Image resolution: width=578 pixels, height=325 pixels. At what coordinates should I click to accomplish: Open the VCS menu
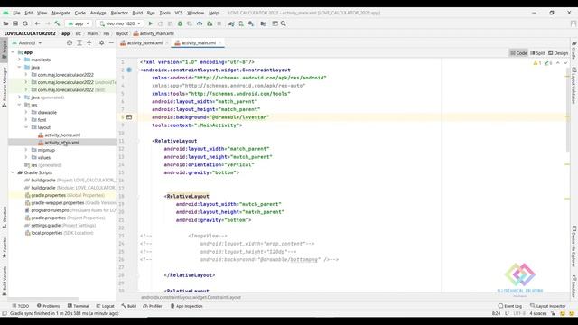(x=179, y=13)
